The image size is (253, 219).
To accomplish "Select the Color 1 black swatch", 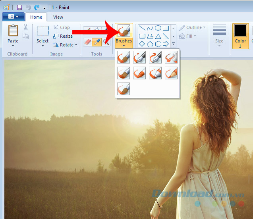I will [240, 36].
